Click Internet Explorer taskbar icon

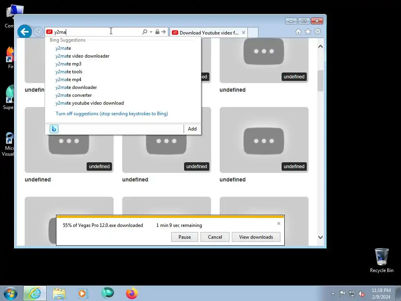(35, 293)
